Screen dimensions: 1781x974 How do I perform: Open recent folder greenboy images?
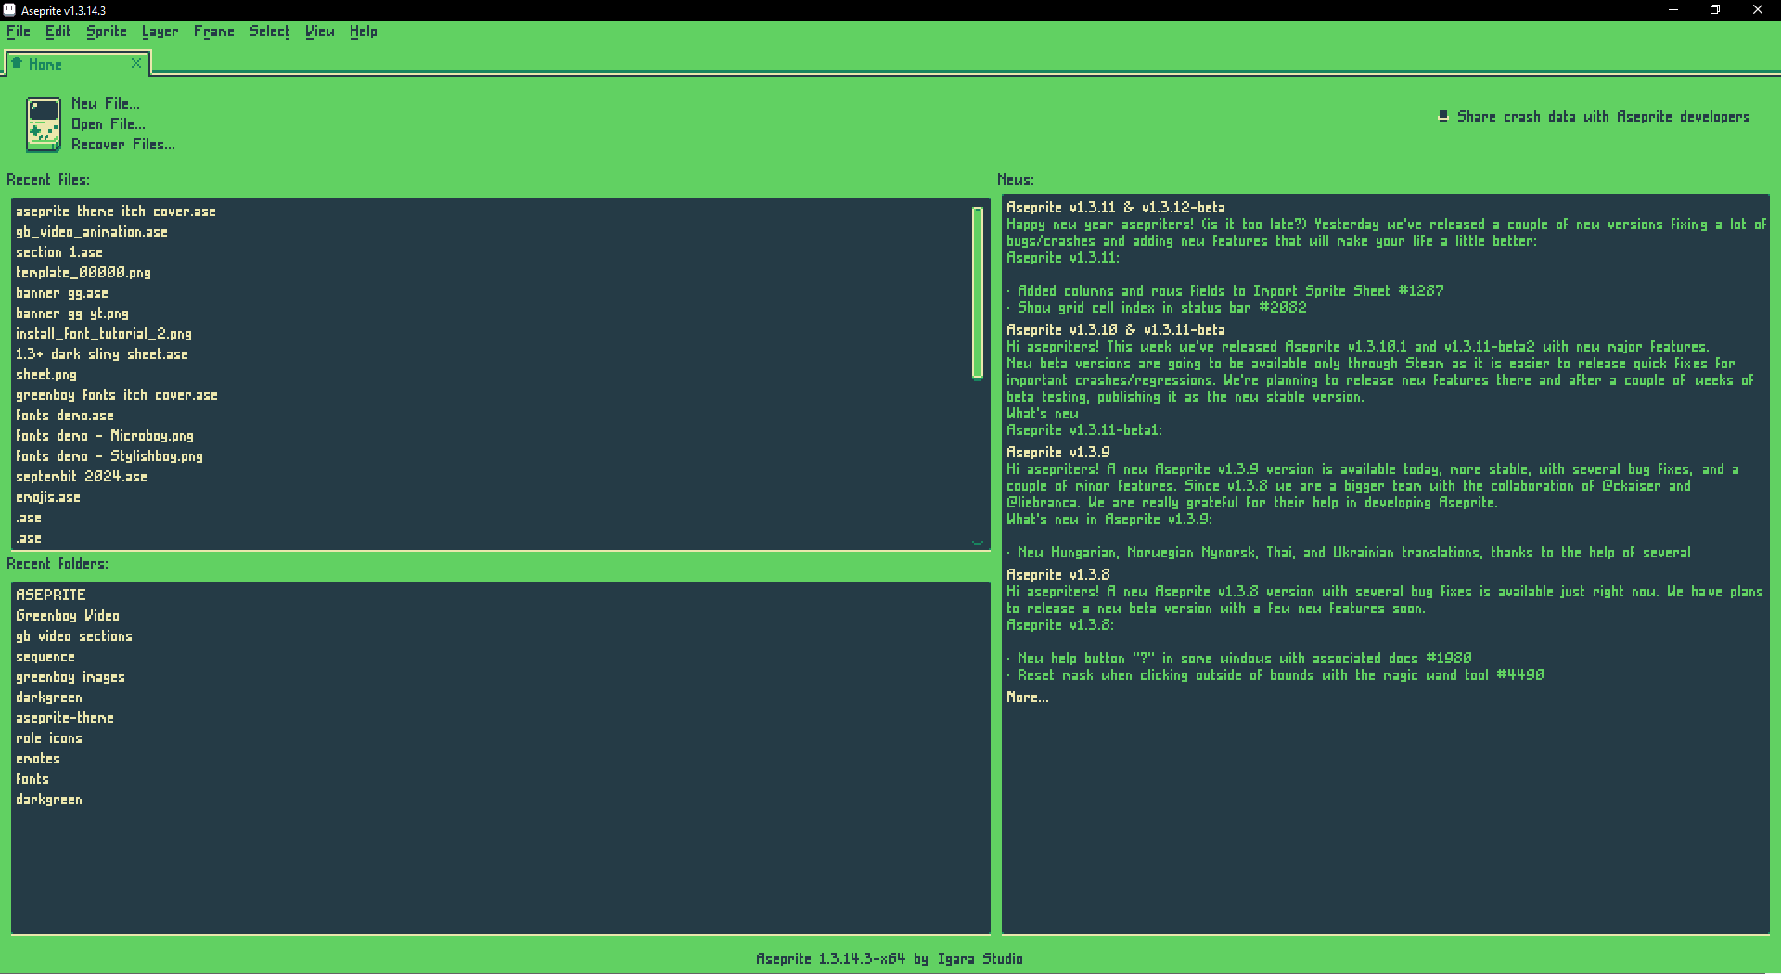(x=70, y=677)
